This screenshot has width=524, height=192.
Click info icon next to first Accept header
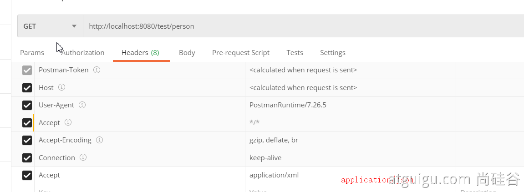[68, 122]
